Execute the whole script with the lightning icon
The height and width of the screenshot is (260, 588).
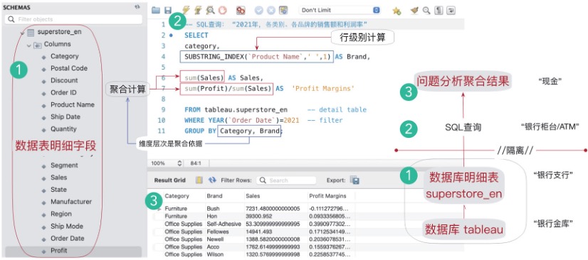point(186,11)
